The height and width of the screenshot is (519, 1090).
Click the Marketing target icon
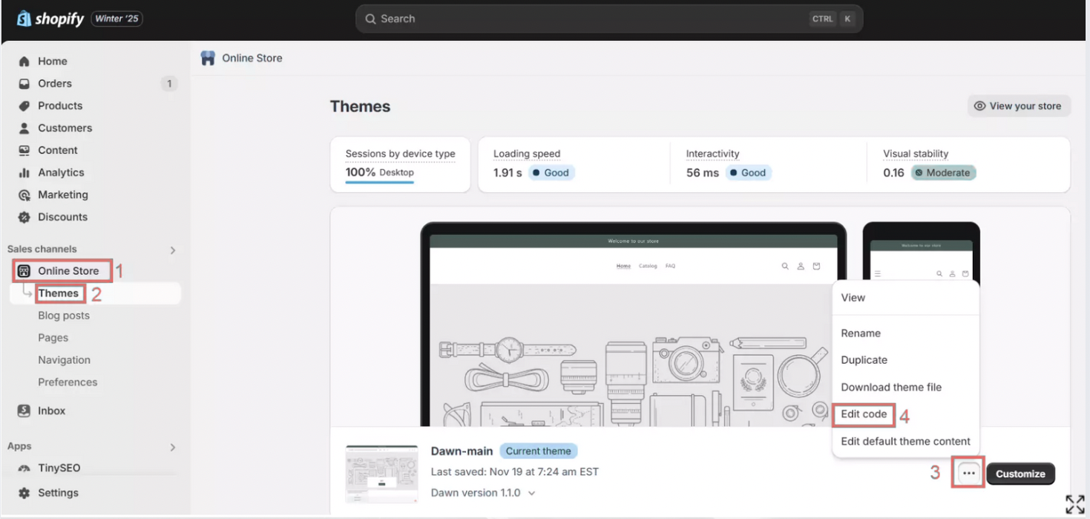(24, 195)
